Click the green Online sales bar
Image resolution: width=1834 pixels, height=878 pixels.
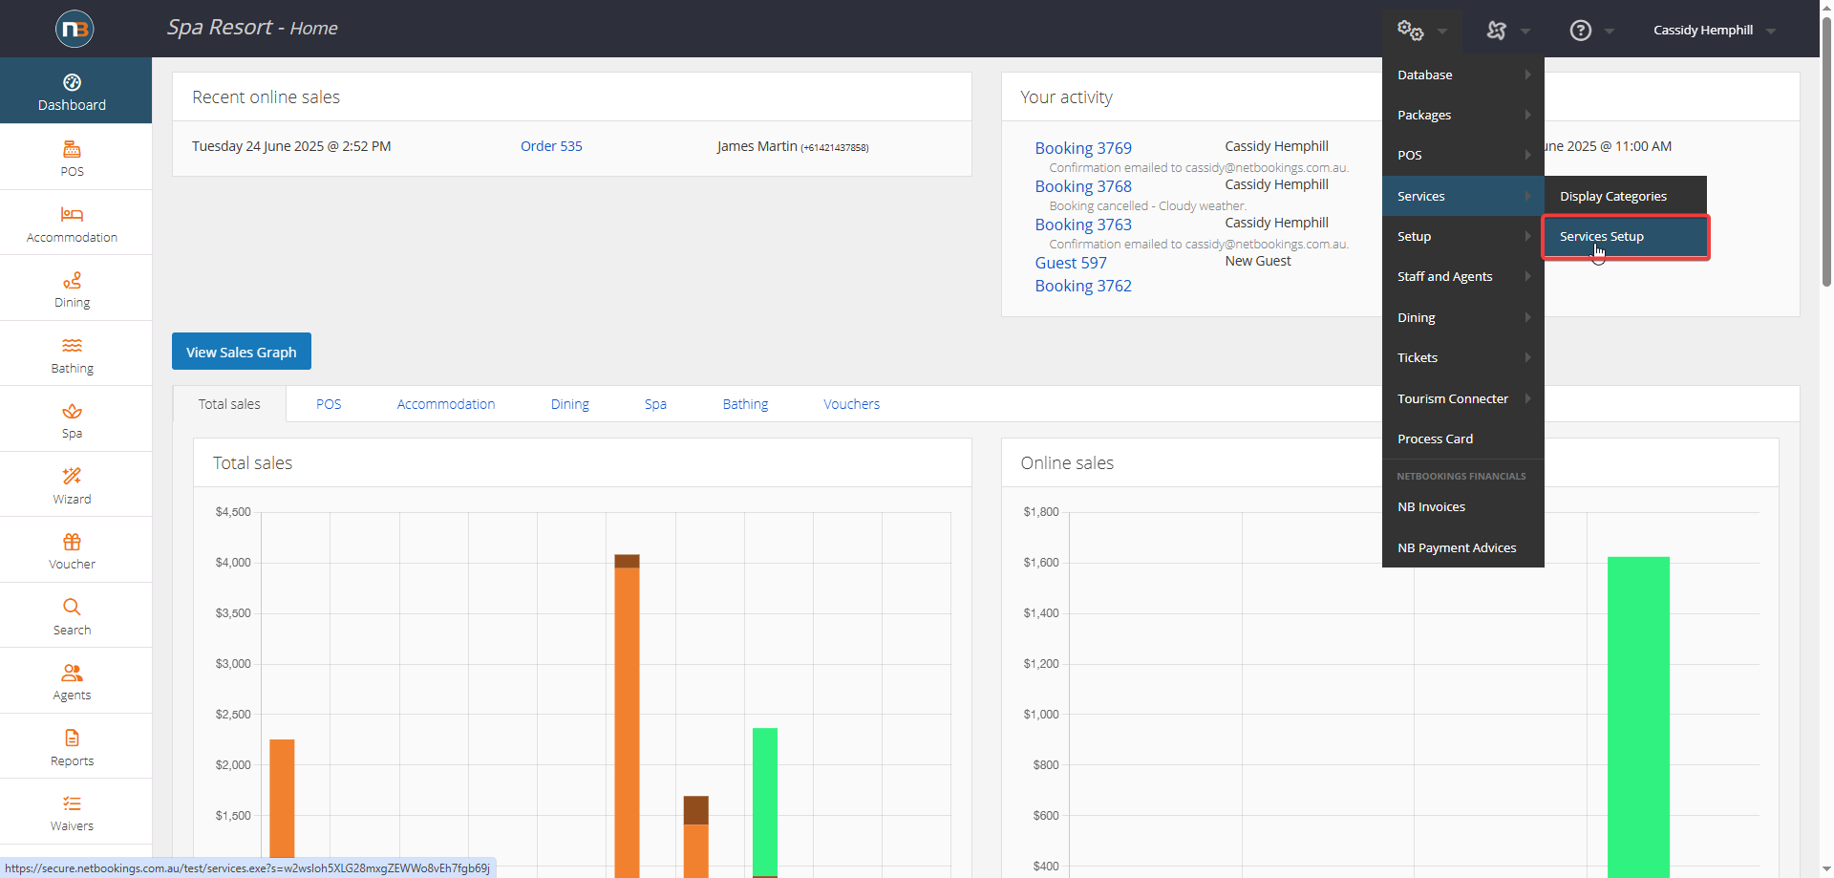point(1638,717)
